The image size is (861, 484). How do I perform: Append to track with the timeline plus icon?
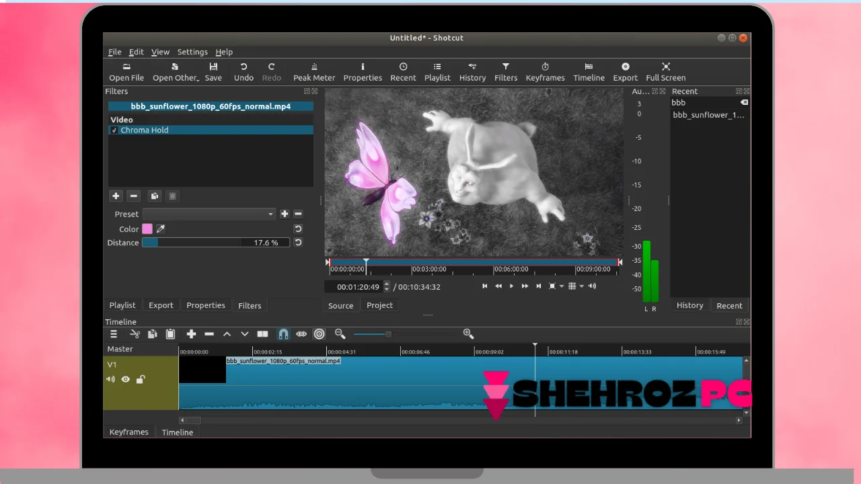click(x=191, y=334)
